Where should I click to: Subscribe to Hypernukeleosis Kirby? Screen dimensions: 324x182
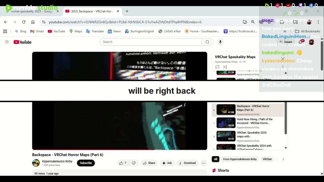(86, 163)
